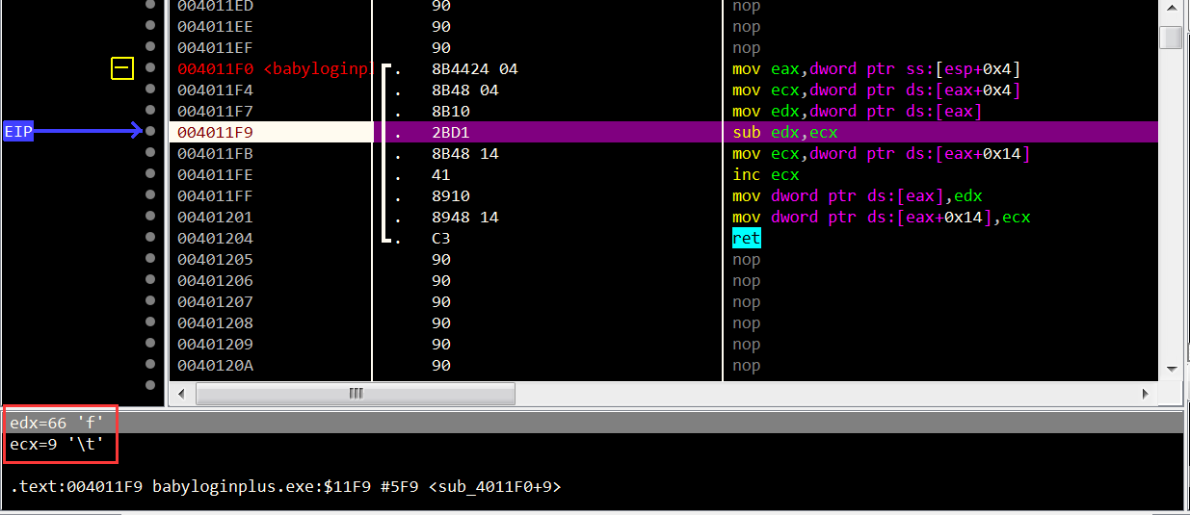Select instruction mov dword ptr ds:[eax+0x14],ecx
Screen dimensions: 1190x515
(881, 218)
